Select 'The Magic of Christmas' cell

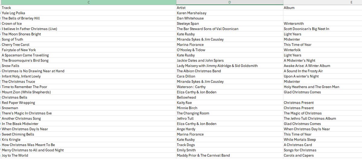pos(322,113)
